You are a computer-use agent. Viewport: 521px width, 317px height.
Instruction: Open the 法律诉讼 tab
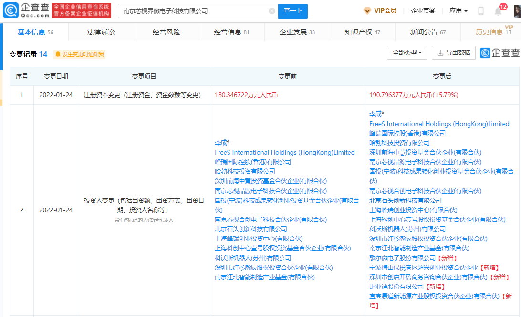pos(101,32)
